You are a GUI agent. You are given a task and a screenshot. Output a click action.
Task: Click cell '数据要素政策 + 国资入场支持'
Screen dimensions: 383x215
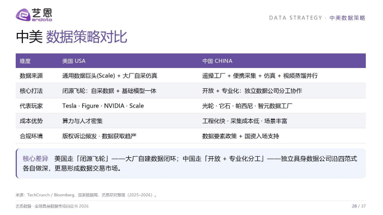(x=240, y=136)
